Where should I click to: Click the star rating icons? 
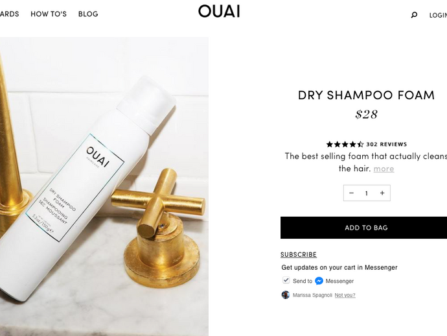click(x=345, y=144)
